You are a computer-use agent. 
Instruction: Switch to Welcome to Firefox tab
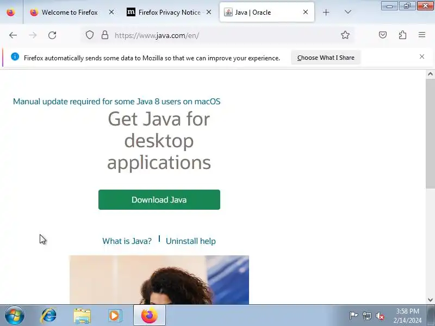(x=70, y=12)
